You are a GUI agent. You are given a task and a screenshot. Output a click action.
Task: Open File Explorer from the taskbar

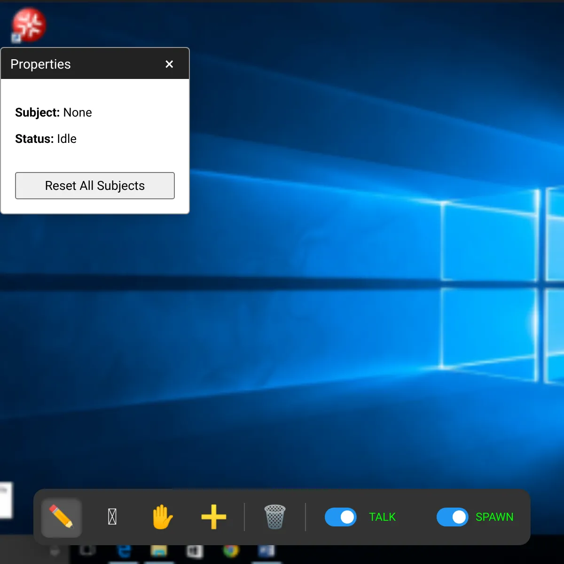pyautogui.click(x=159, y=551)
